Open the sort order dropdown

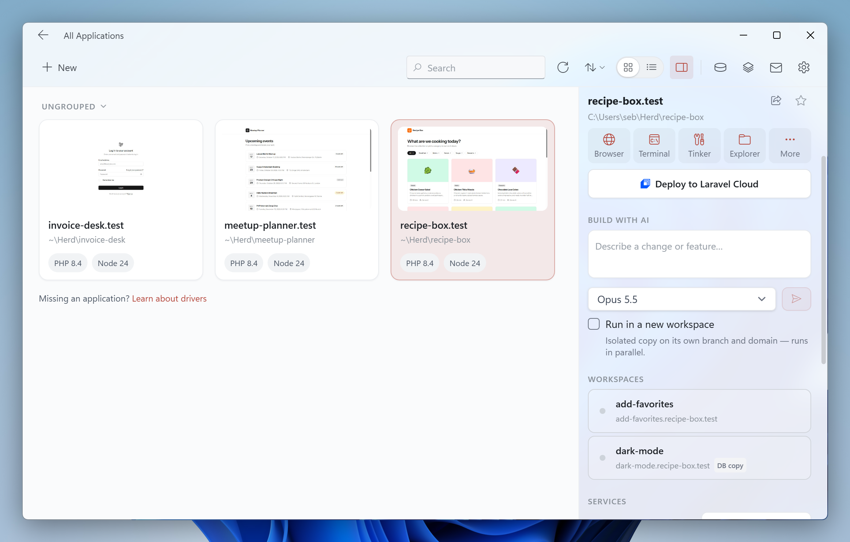pos(594,68)
